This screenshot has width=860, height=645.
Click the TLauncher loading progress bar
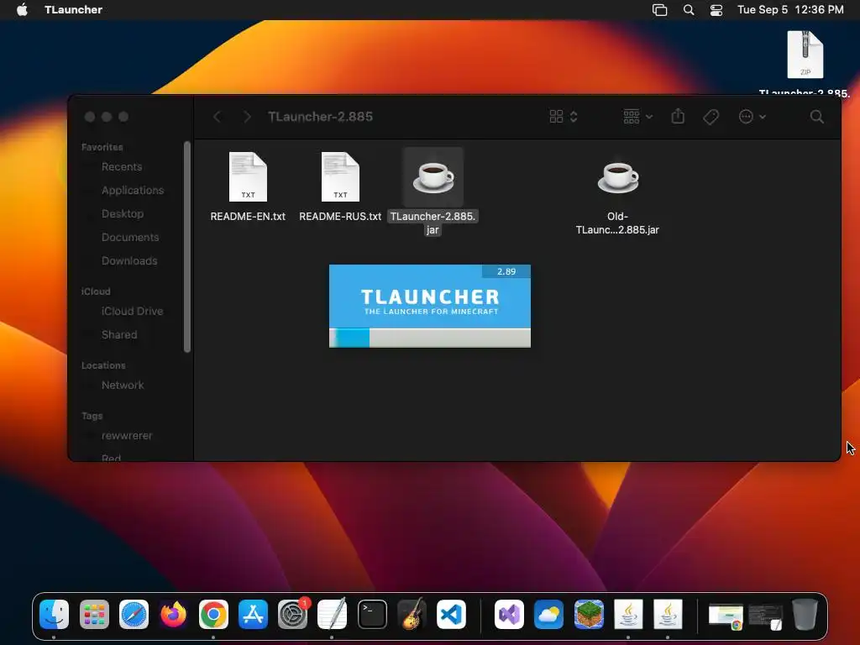coord(430,338)
